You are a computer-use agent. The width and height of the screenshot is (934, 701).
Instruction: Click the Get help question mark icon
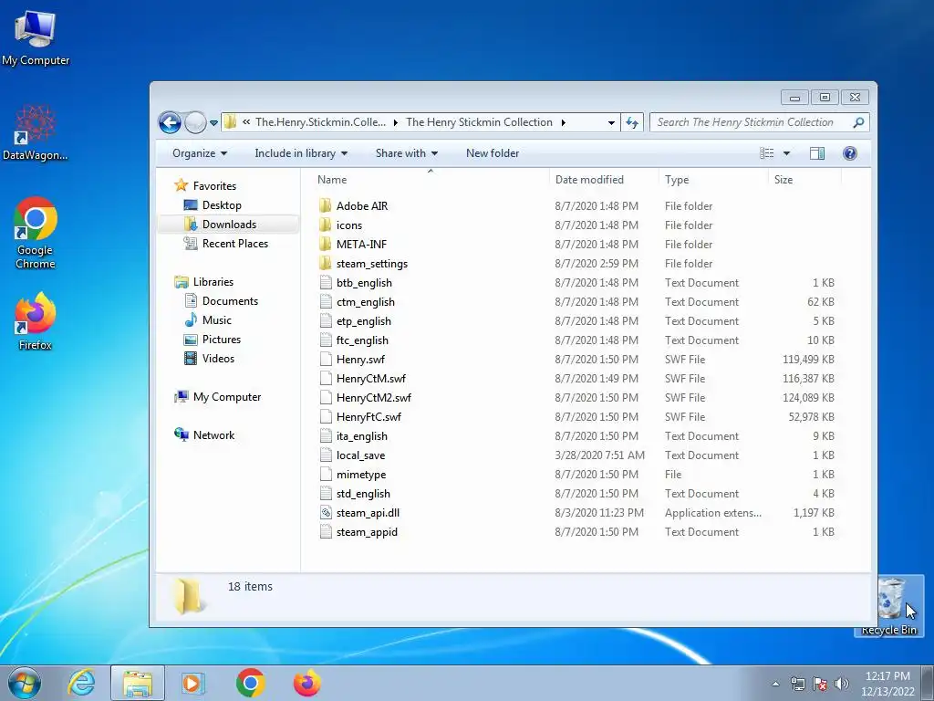pyautogui.click(x=850, y=153)
